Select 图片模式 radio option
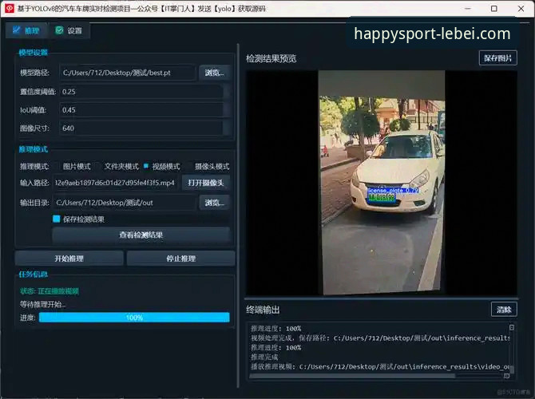Viewport: 535px width, 399px height. pyautogui.click(x=73, y=167)
